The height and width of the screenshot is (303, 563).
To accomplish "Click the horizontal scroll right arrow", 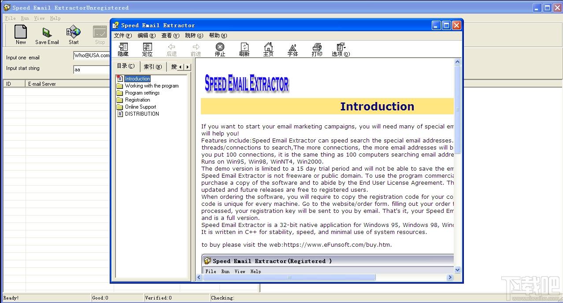I will tap(450, 277).
